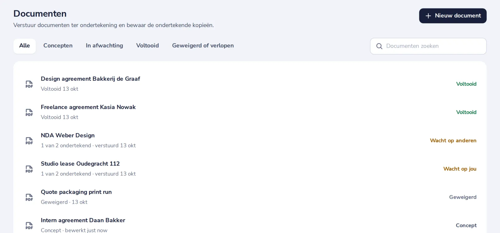Screen dimensions: 500x233
Task: Focus the Documenten zoeken search field
Action: click(428, 46)
